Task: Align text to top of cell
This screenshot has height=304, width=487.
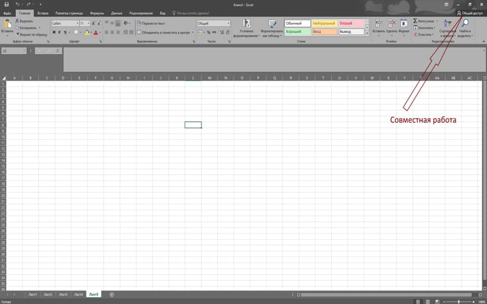Action: (x=107, y=23)
